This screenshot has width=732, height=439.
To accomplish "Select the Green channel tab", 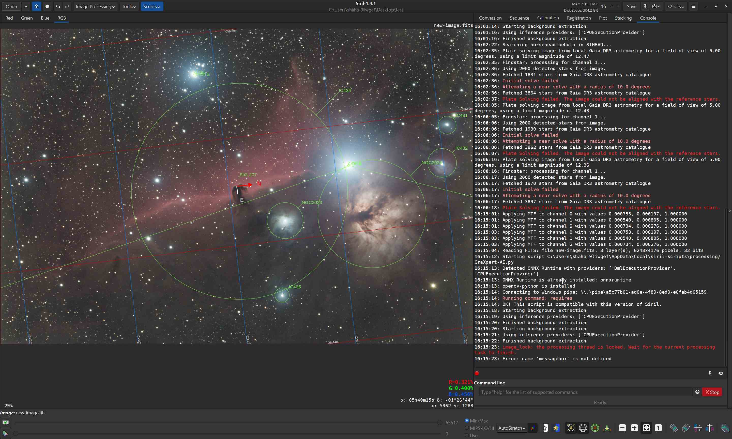I will (x=27, y=18).
